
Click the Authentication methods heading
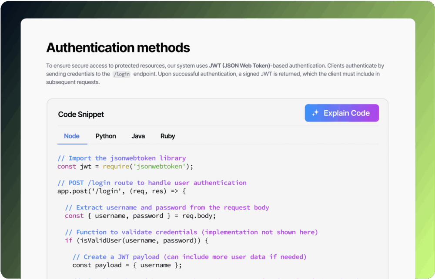click(118, 48)
